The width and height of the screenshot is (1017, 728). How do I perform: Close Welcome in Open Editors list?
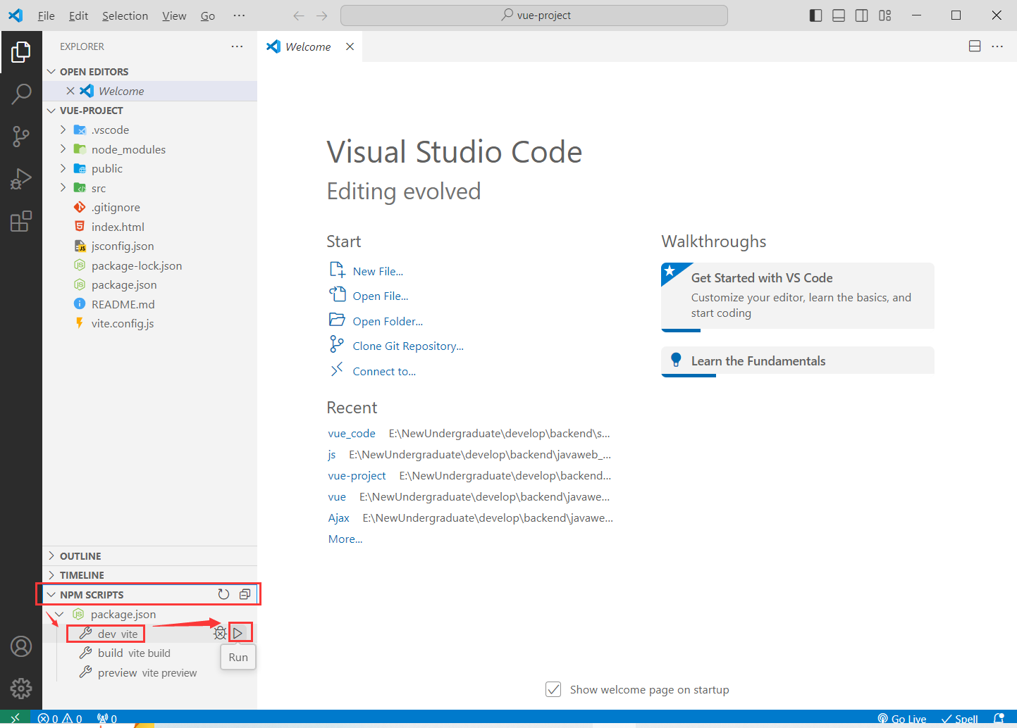tap(70, 91)
